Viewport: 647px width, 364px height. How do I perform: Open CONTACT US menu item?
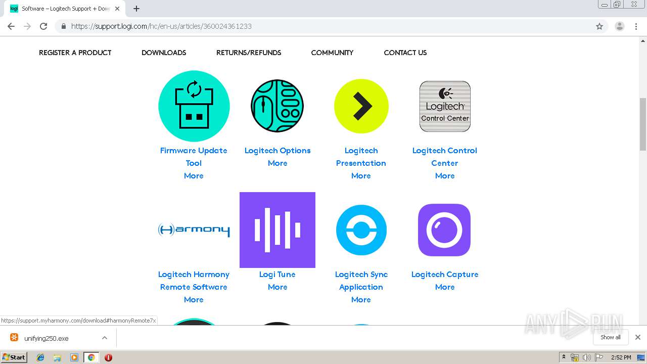405,53
